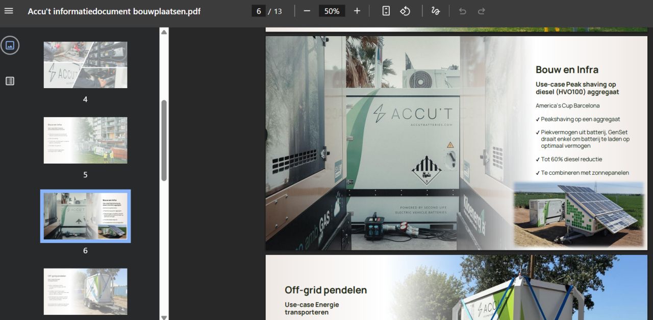Toggle fit to page button
Viewport: 653px width, 320px height.
point(386,11)
